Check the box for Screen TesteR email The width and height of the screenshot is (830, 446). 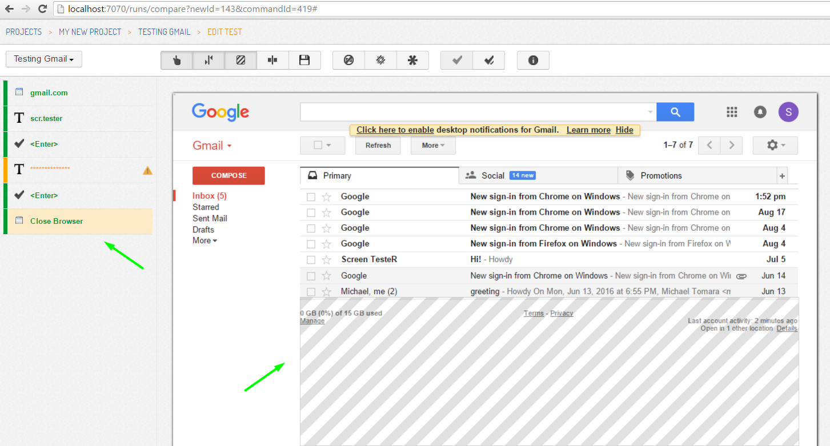point(311,260)
